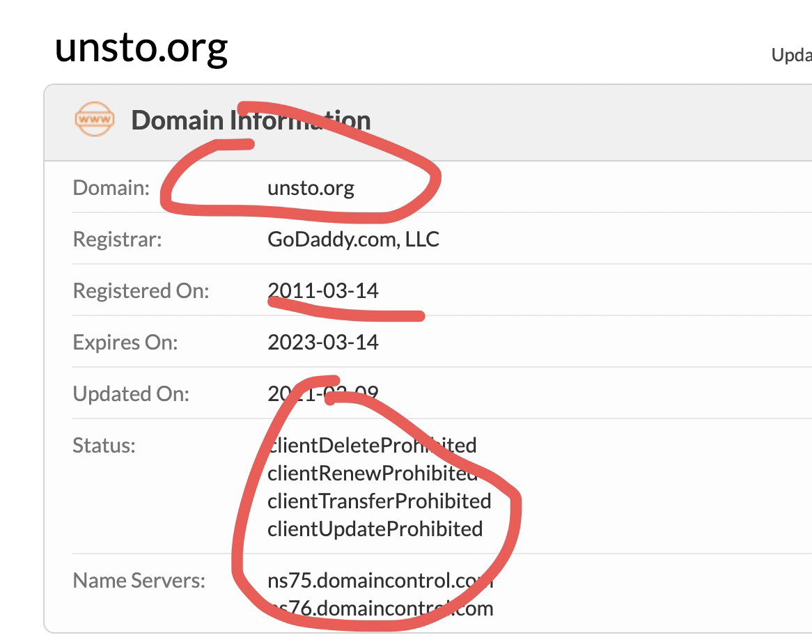Select the Domain Information panel heading
The height and width of the screenshot is (642, 812).
click(x=251, y=120)
